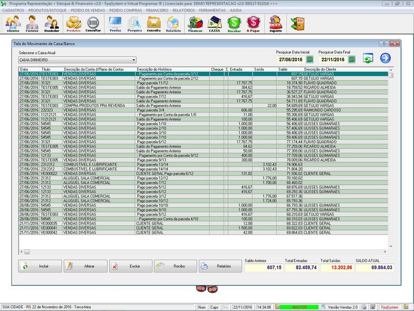Open the A Pagar red dollar icon

(x=253, y=24)
